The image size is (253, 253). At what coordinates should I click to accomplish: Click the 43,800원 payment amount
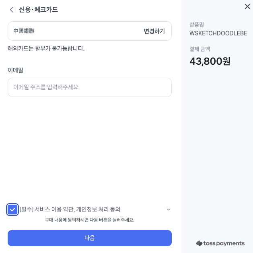tap(210, 61)
